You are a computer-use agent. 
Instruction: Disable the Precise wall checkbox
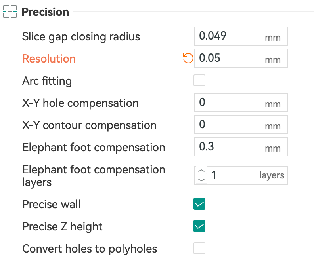[x=199, y=204]
